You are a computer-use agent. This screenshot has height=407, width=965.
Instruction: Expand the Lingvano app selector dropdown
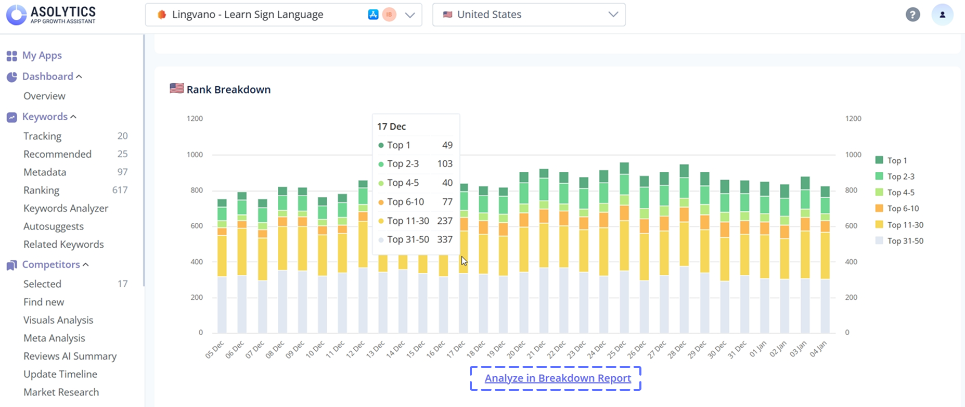[x=410, y=15]
